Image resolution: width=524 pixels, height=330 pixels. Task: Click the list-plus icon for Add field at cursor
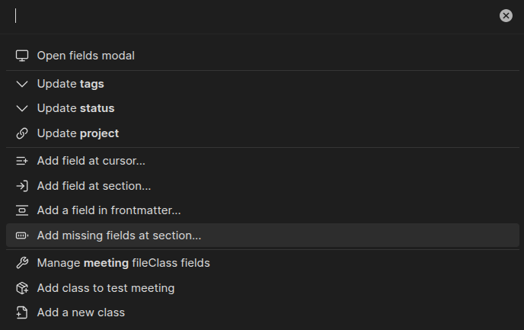pos(22,161)
